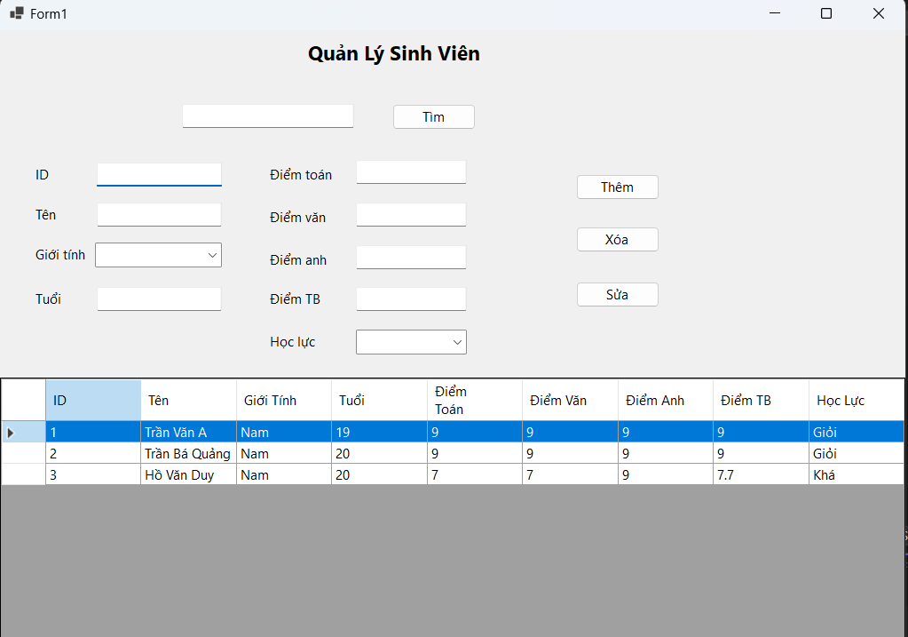Click inside the ID input field
This screenshot has width=908, height=637.
click(159, 174)
